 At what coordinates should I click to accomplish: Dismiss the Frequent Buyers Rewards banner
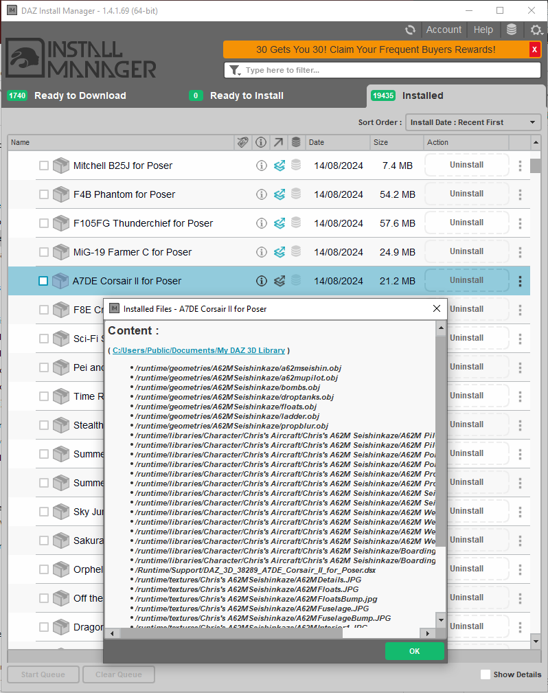click(x=534, y=49)
